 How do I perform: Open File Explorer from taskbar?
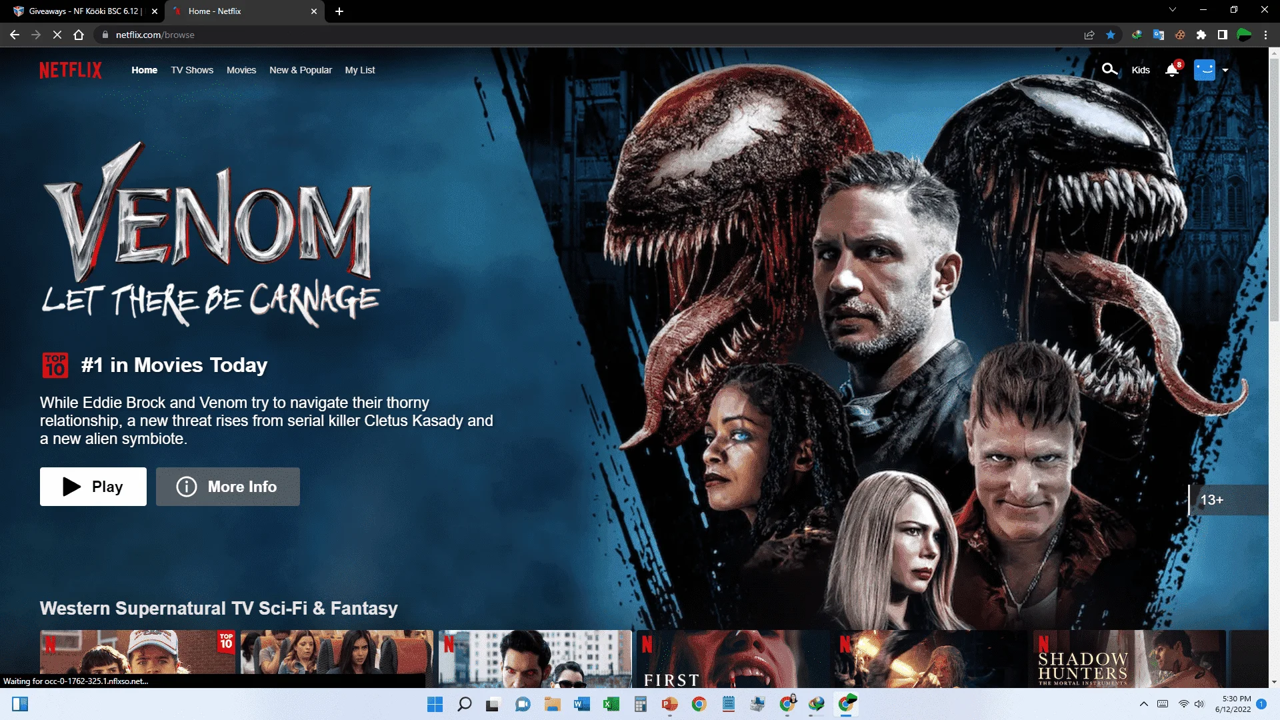tap(552, 704)
